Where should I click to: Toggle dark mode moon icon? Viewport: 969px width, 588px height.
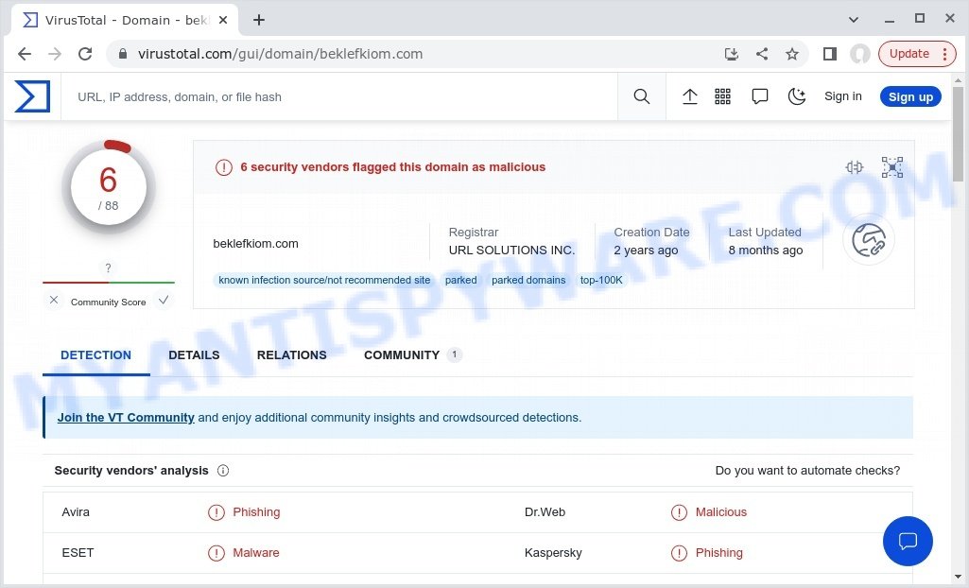797,96
